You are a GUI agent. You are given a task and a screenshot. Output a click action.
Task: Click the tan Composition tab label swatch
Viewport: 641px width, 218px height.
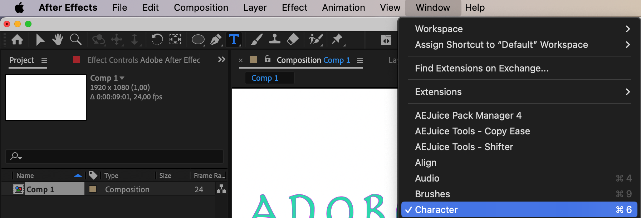pyautogui.click(x=253, y=59)
